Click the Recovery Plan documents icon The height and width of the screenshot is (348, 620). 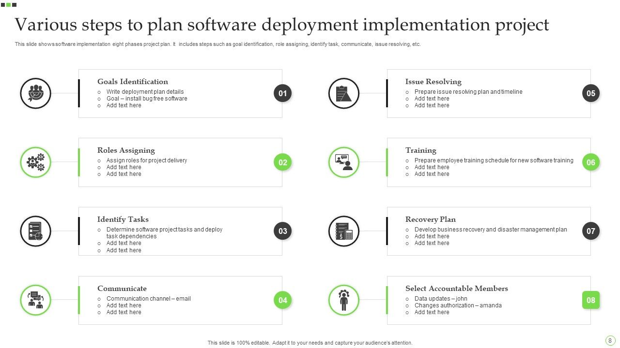344,231
